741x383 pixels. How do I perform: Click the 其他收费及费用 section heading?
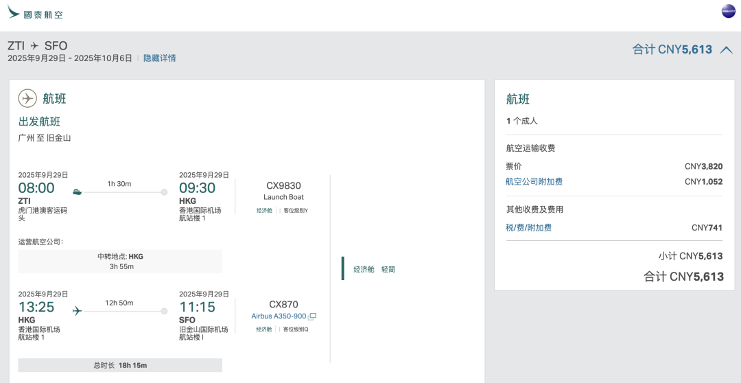click(534, 209)
